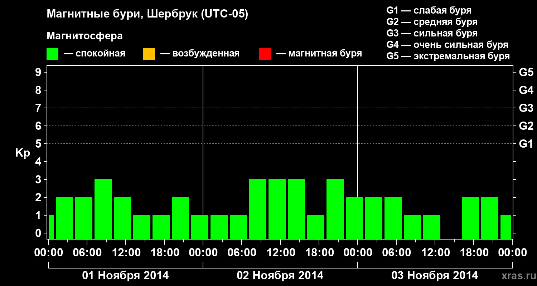537x286 pixels.
Task: Select the date label "01 Ноября 2014"
Action: [126, 276]
